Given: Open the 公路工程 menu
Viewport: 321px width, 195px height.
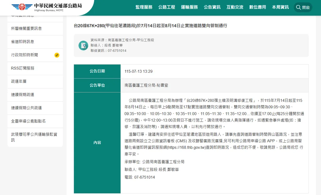Looking at the screenshot, I should pyautogui.click(x=167, y=7).
